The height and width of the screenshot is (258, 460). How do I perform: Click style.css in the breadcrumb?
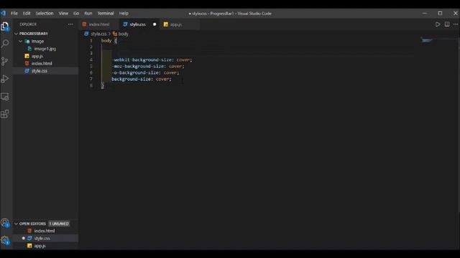click(x=98, y=34)
